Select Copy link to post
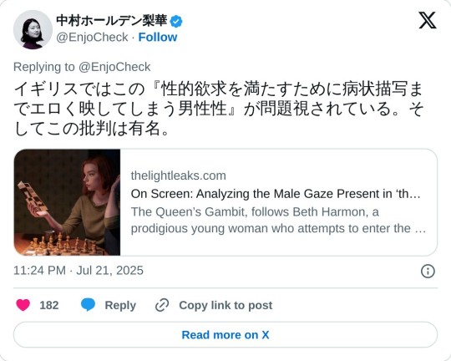The height and width of the screenshot is (361, 451). tap(225, 306)
